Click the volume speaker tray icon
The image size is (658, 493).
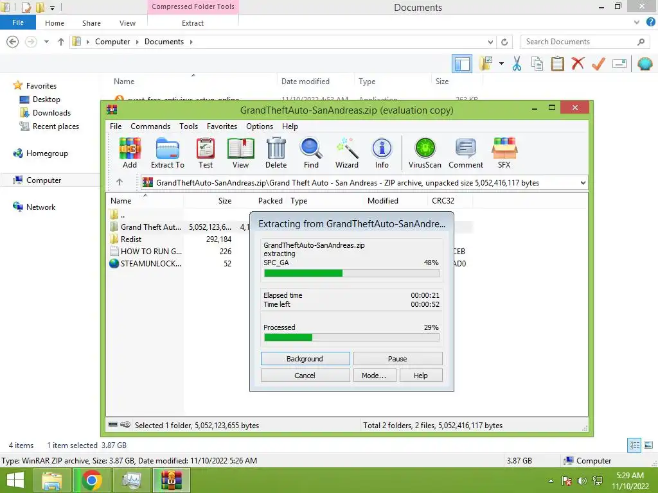pos(582,481)
